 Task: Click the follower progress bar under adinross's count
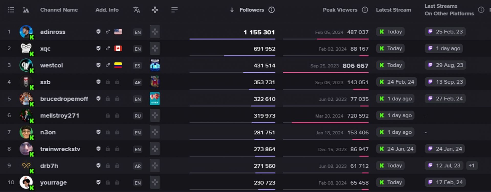coord(233,39)
